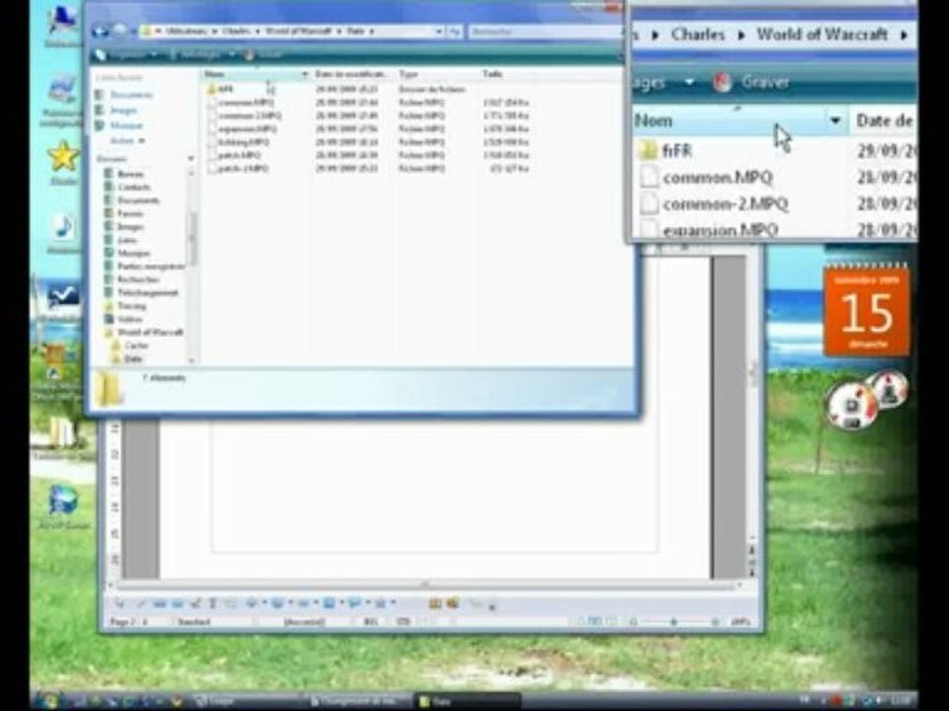Select the expansion.MPQ file
The height and width of the screenshot is (711, 949).
coord(242,128)
